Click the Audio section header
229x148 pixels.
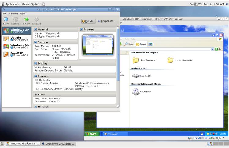(75, 94)
